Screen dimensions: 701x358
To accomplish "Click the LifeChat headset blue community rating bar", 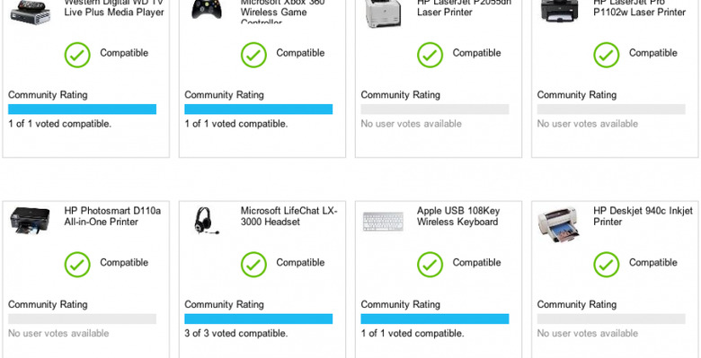I will (259, 319).
